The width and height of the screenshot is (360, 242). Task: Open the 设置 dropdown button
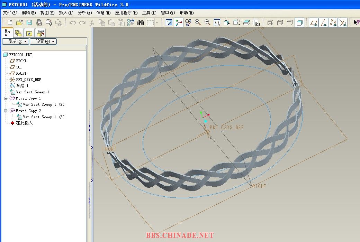(43, 41)
